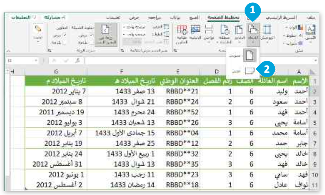This screenshot has width=325, height=195.
Task: Open the theme Fonts menu
Action: coord(293,36)
